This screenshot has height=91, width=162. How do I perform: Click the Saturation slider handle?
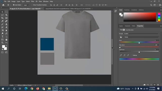click(x=120, y=48)
